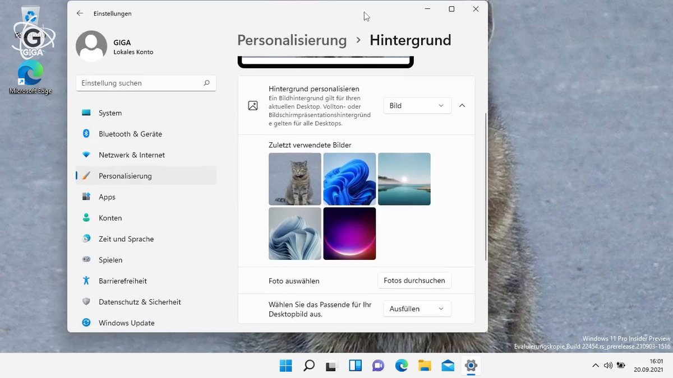Open Zeit und Sprache settings
This screenshot has width=673, height=378.
click(x=126, y=239)
